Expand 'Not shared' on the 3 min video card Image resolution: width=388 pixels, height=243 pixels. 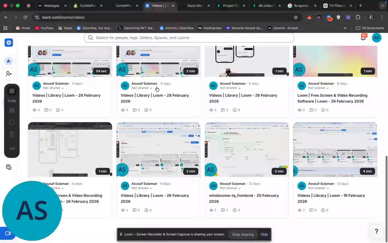[x=142, y=188]
